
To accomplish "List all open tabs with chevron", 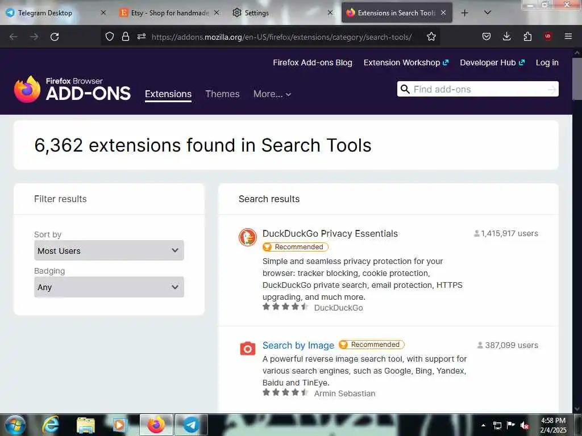I will click(x=488, y=12).
